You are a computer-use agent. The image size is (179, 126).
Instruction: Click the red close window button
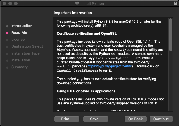[4, 3]
